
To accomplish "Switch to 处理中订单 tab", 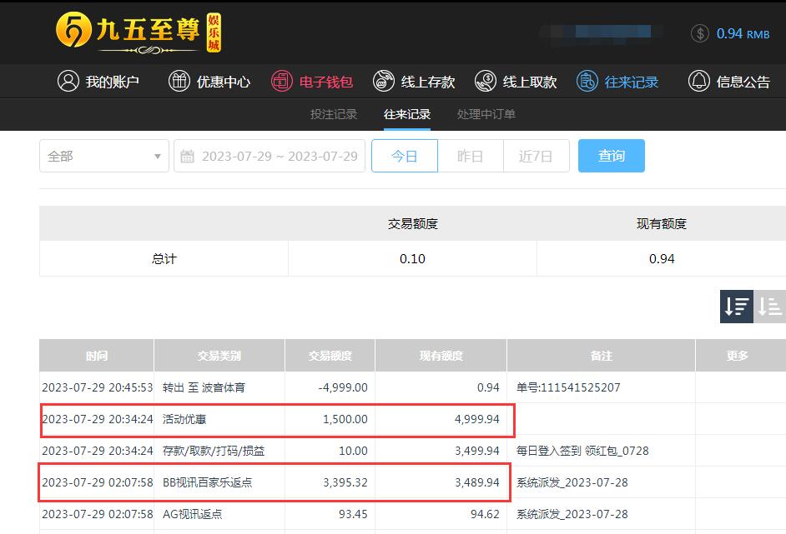I will [486, 114].
